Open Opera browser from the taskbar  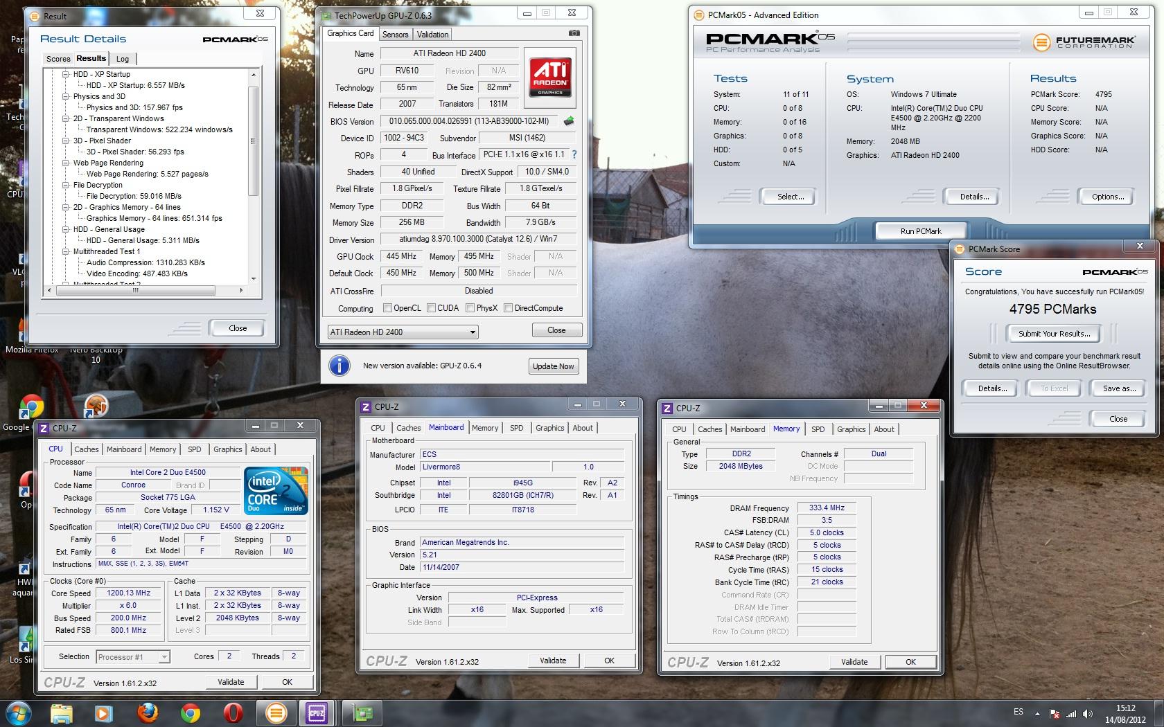tap(233, 712)
